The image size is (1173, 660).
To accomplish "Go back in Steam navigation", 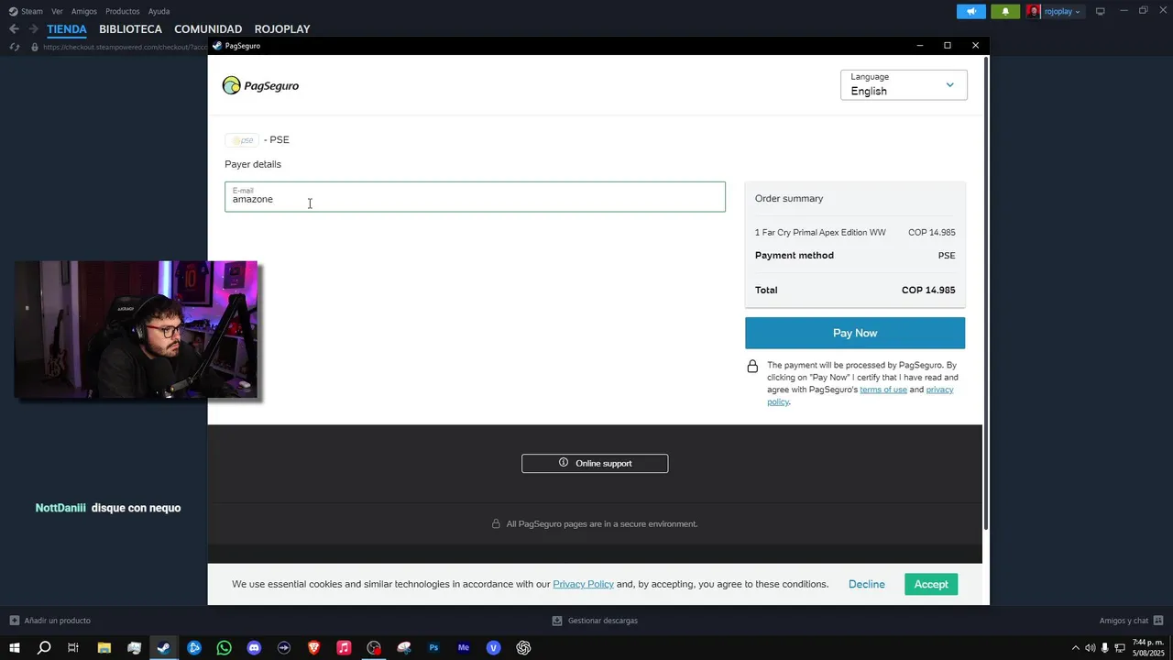I will pos(14,29).
